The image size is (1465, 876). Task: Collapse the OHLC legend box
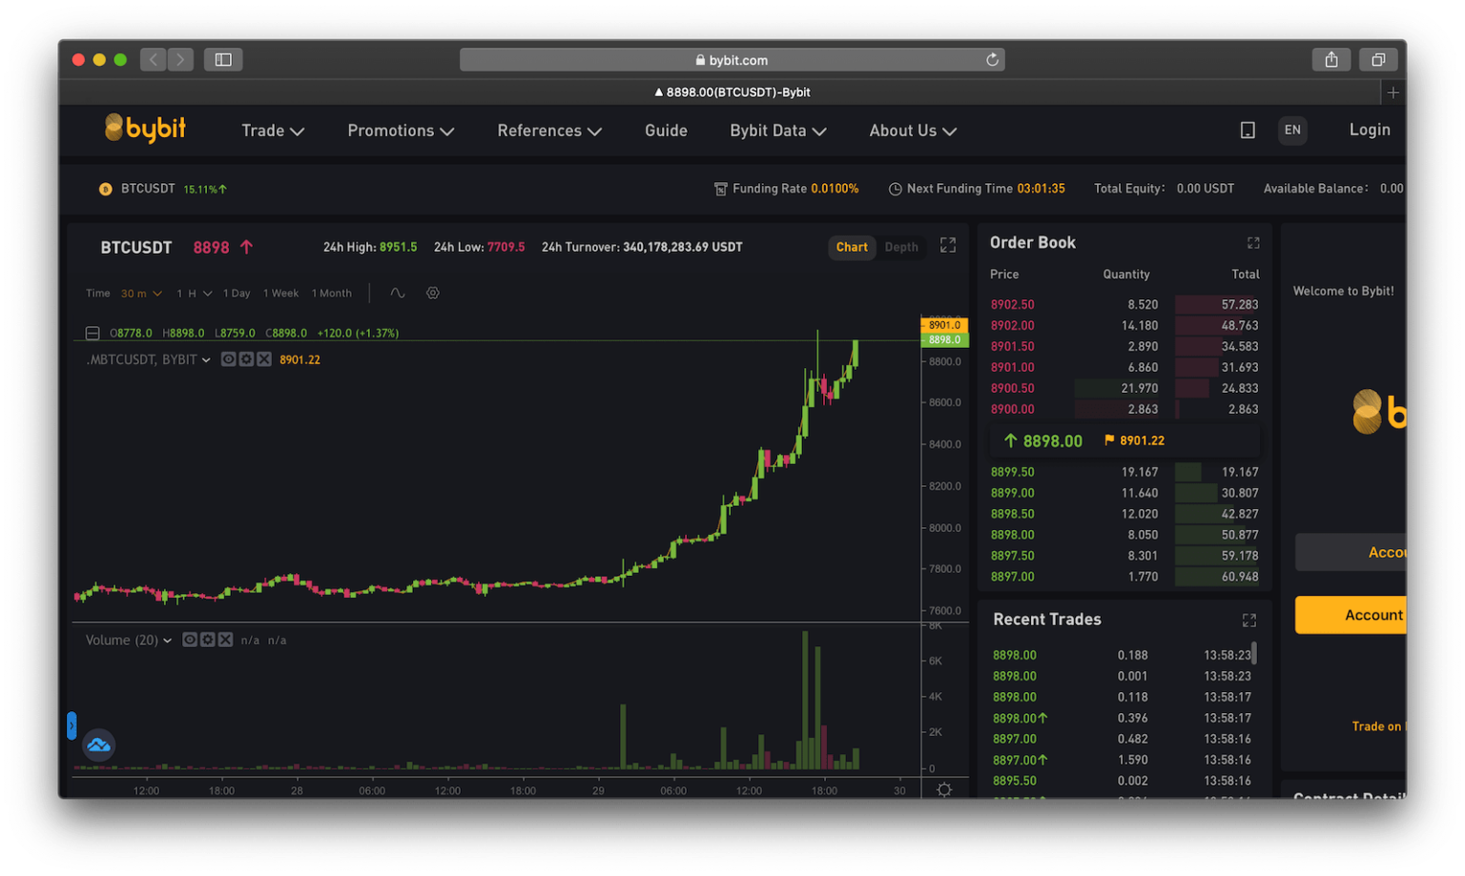(93, 333)
